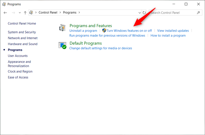Image resolution: width=205 pixels, height=135 pixels.
Task: Click the Default Programs icon
Action: coord(62,45)
